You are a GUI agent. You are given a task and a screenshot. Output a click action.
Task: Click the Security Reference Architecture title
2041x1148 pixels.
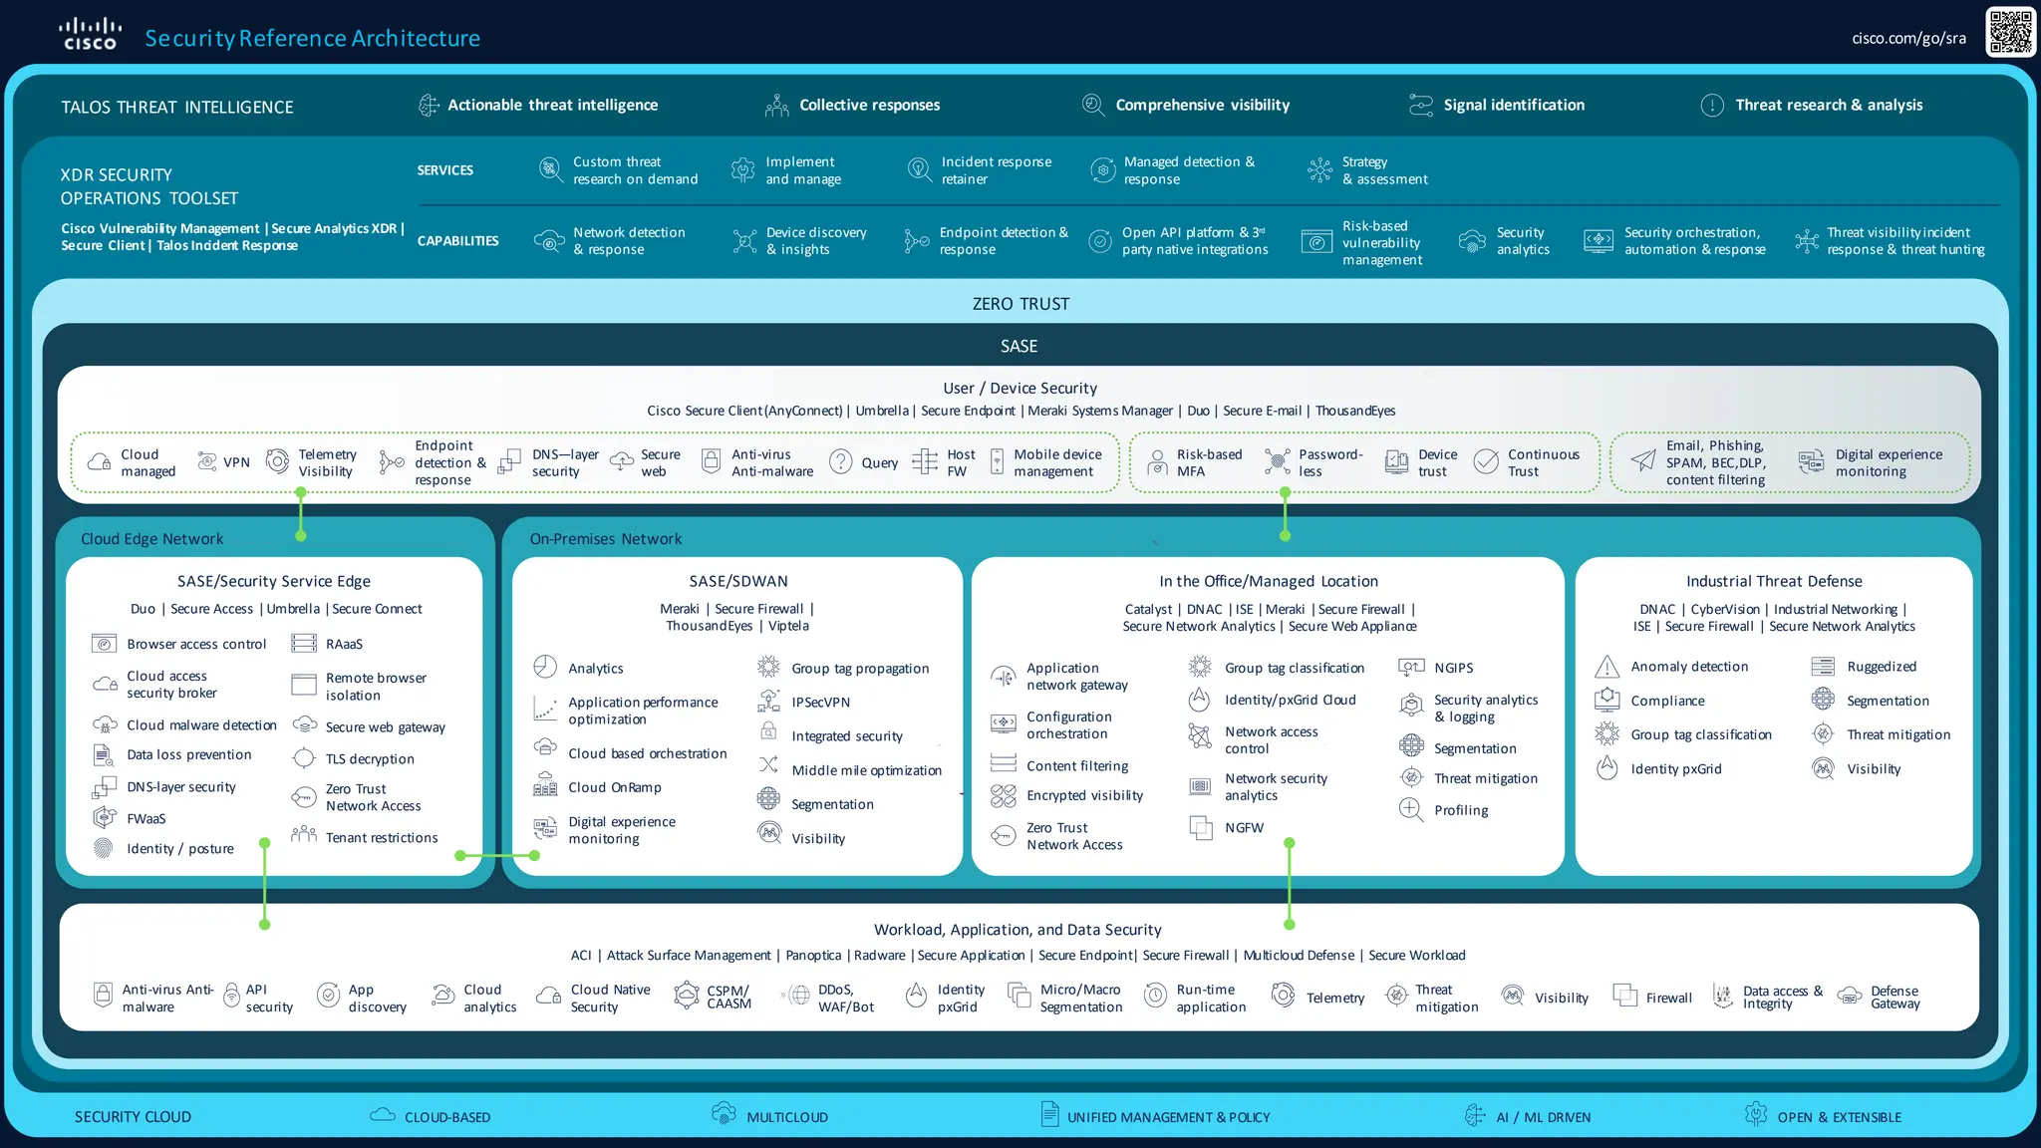point(312,38)
